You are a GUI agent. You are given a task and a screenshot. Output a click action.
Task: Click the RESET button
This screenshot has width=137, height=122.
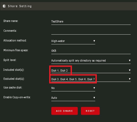coord(90,111)
